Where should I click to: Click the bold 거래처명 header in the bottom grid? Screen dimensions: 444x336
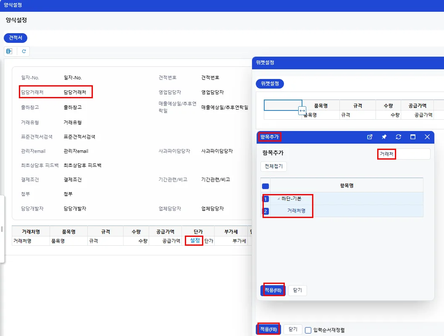coord(31,232)
